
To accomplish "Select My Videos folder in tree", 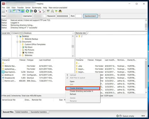I will click(x=29, y=53).
